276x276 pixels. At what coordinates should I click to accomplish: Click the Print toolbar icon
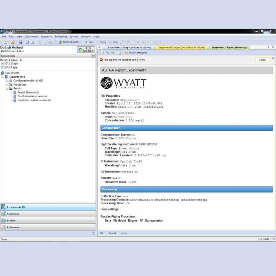(28, 42)
